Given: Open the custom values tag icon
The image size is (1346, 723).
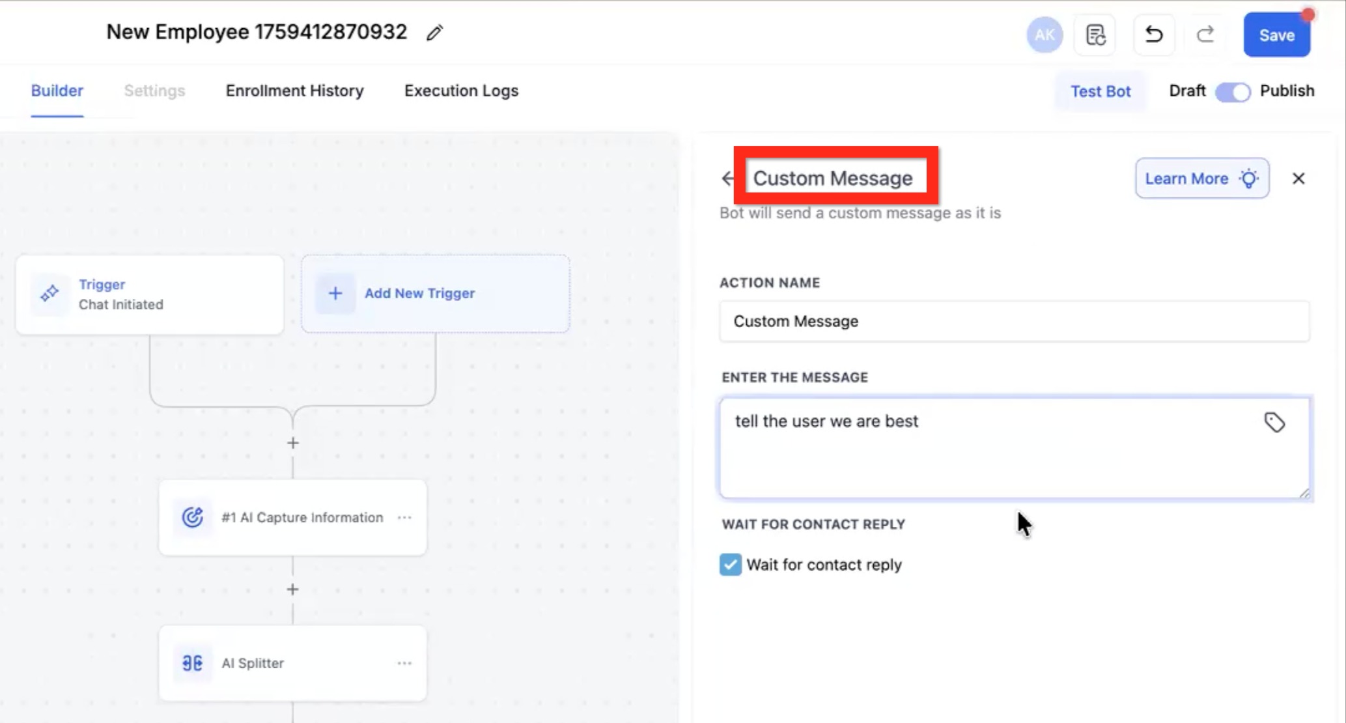Looking at the screenshot, I should pyautogui.click(x=1274, y=423).
